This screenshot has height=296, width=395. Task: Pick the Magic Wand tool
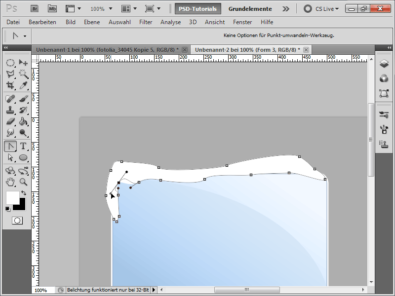point(23,74)
